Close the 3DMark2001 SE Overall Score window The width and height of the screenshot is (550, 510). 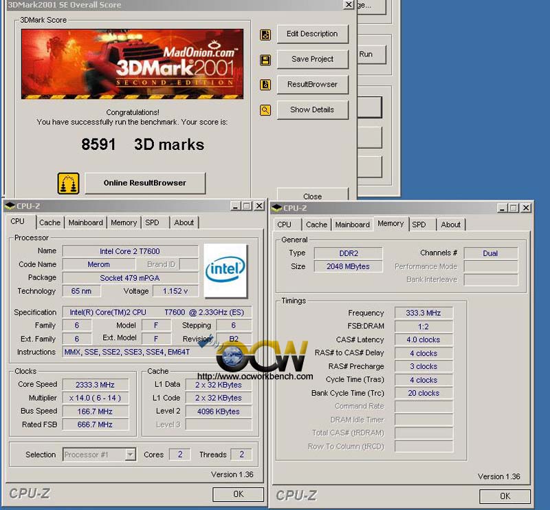(x=349, y=5)
